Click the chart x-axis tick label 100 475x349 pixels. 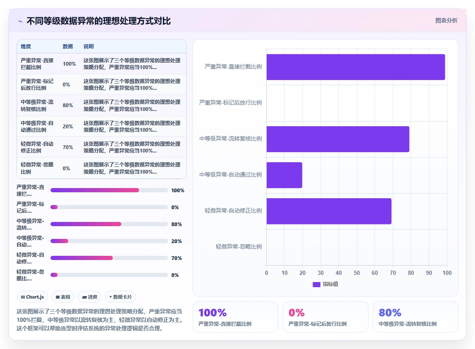tap(447, 273)
